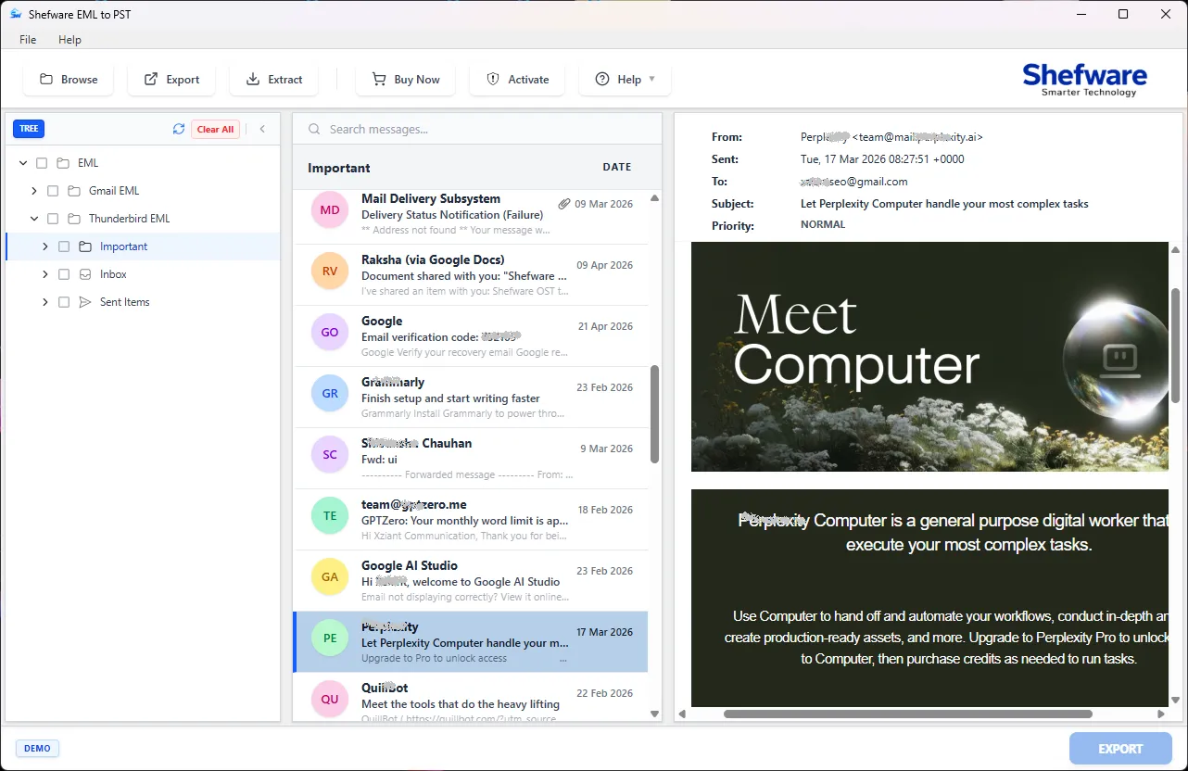This screenshot has width=1188, height=771.
Task: Open the Buy Now cart button
Action: coord(405,80)
